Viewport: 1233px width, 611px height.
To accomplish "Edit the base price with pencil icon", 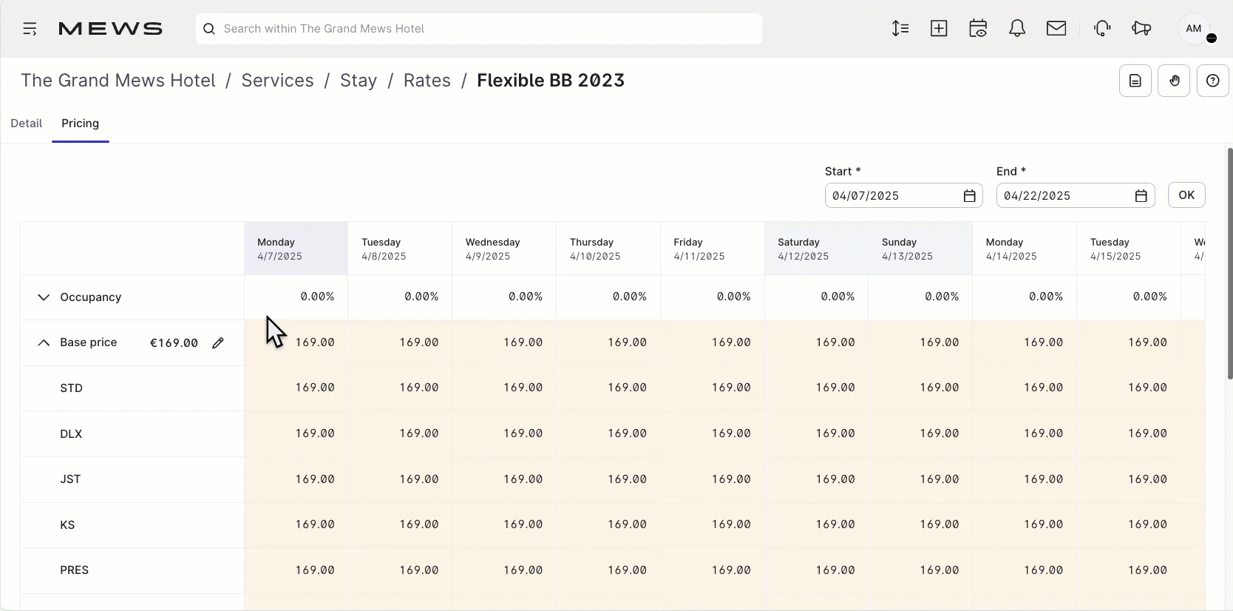I will coord(218,343).
